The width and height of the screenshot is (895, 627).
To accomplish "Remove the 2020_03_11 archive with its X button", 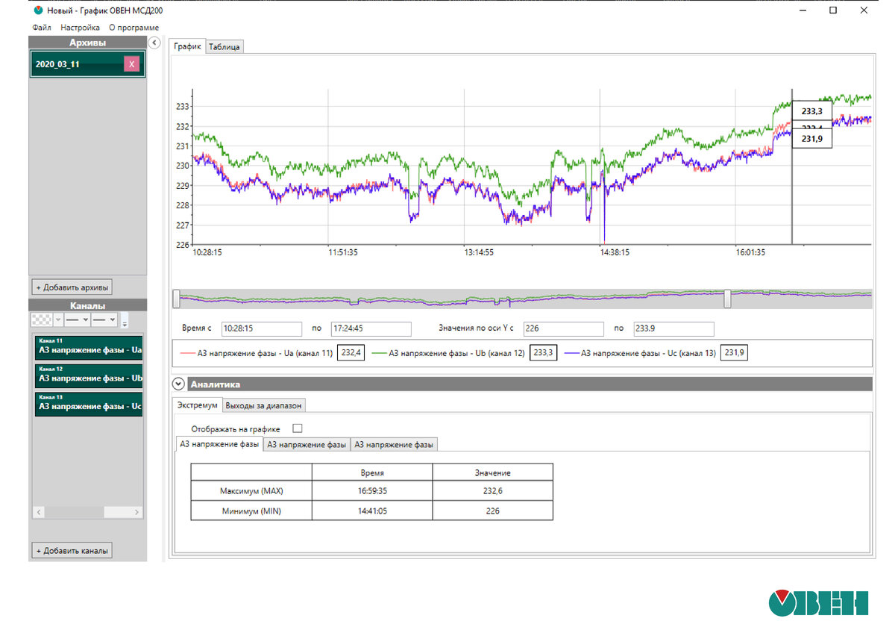I will tap(132, 64).
